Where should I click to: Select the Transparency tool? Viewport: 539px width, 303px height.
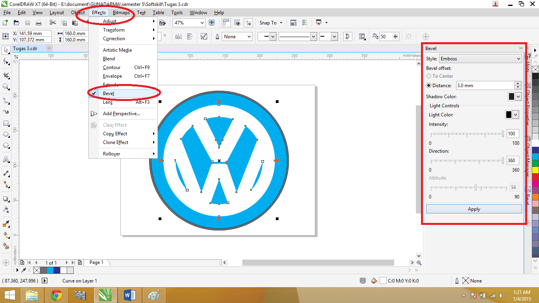6,210
